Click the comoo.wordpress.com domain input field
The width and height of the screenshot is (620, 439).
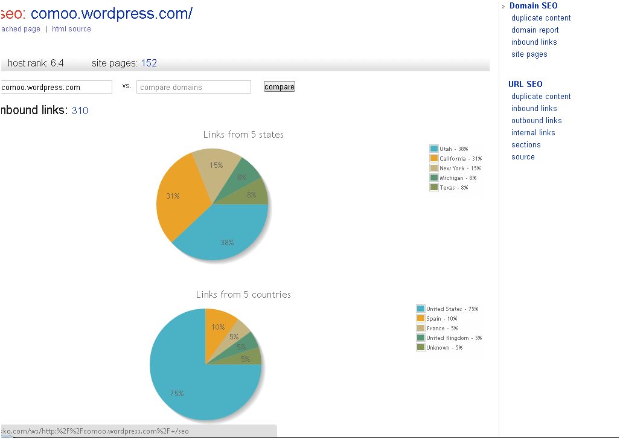[56, 88]
